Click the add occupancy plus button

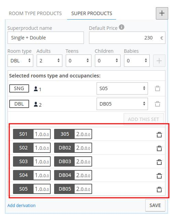pos(159,61)
